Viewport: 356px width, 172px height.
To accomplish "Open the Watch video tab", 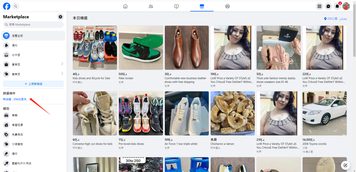I will click(x=176, y=6).
